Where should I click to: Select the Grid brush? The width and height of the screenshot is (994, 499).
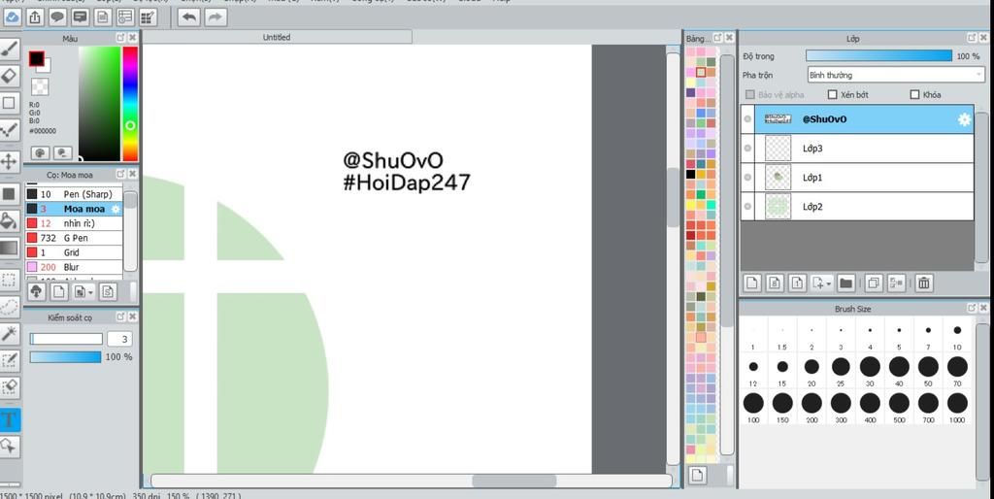[74, 252]
